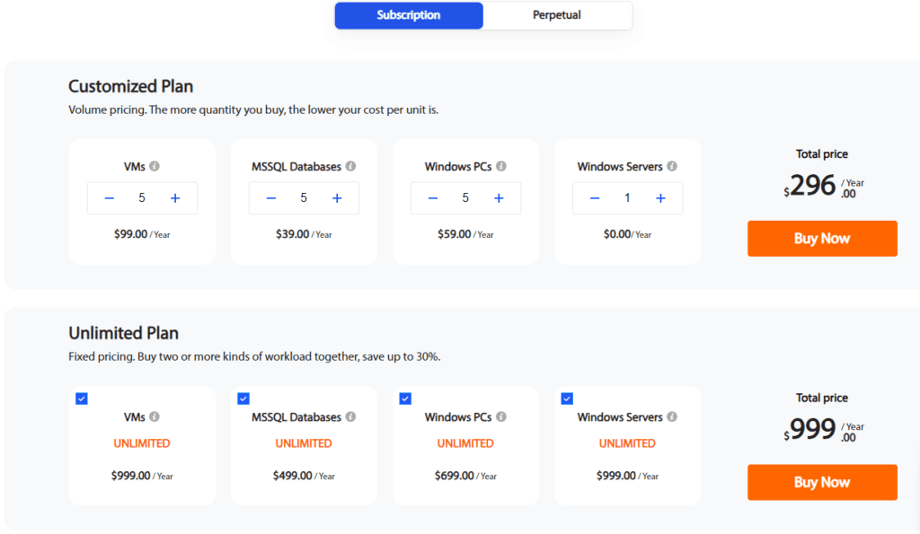Click the VMs quantity field showing 5
920x534 pixels.
(x=142, y=198)
